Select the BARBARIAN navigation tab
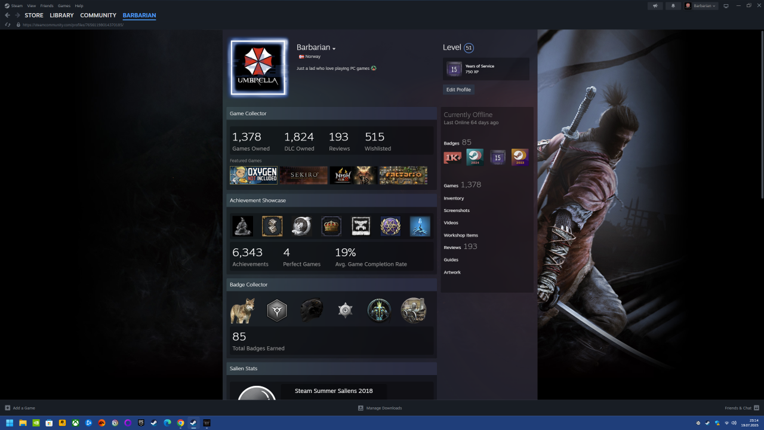Image resolution: width=764 pixels, height=430 pixels. click(x=139, y=16)
